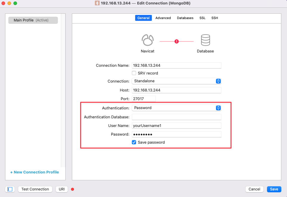287x197 pixels.
Task: Click the Port input field
Action: click(x=144, y=99)
